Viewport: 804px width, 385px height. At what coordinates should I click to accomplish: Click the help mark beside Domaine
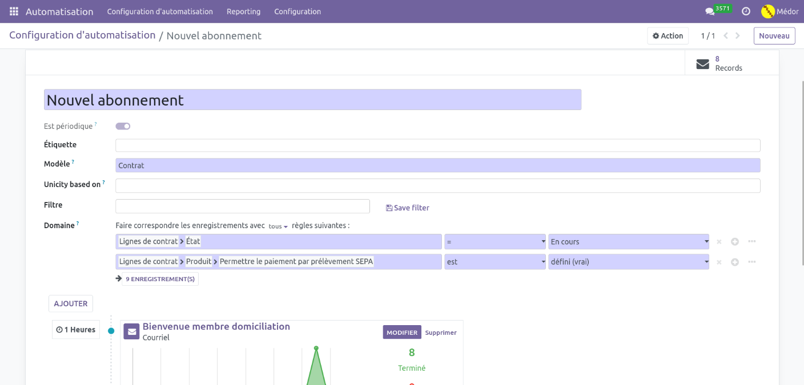tap(78, 224)
